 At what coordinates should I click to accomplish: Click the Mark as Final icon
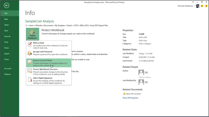pyautogui.click(x=30, y=44)
